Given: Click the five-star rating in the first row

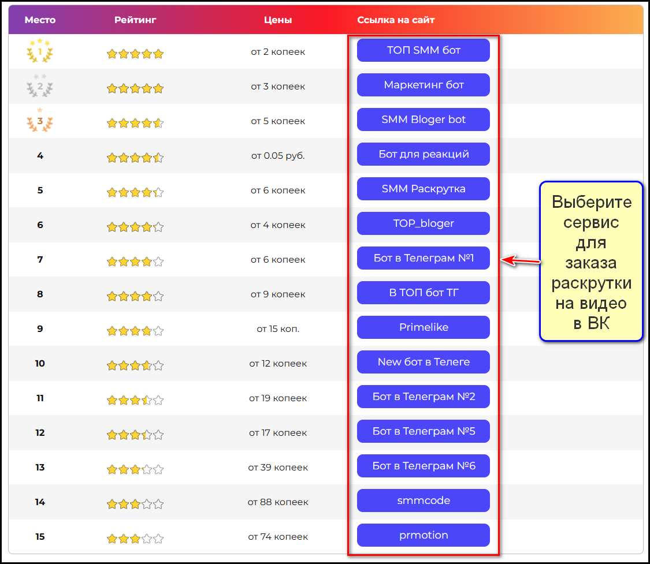Looking at the screenshot, I should pos(135,54).
